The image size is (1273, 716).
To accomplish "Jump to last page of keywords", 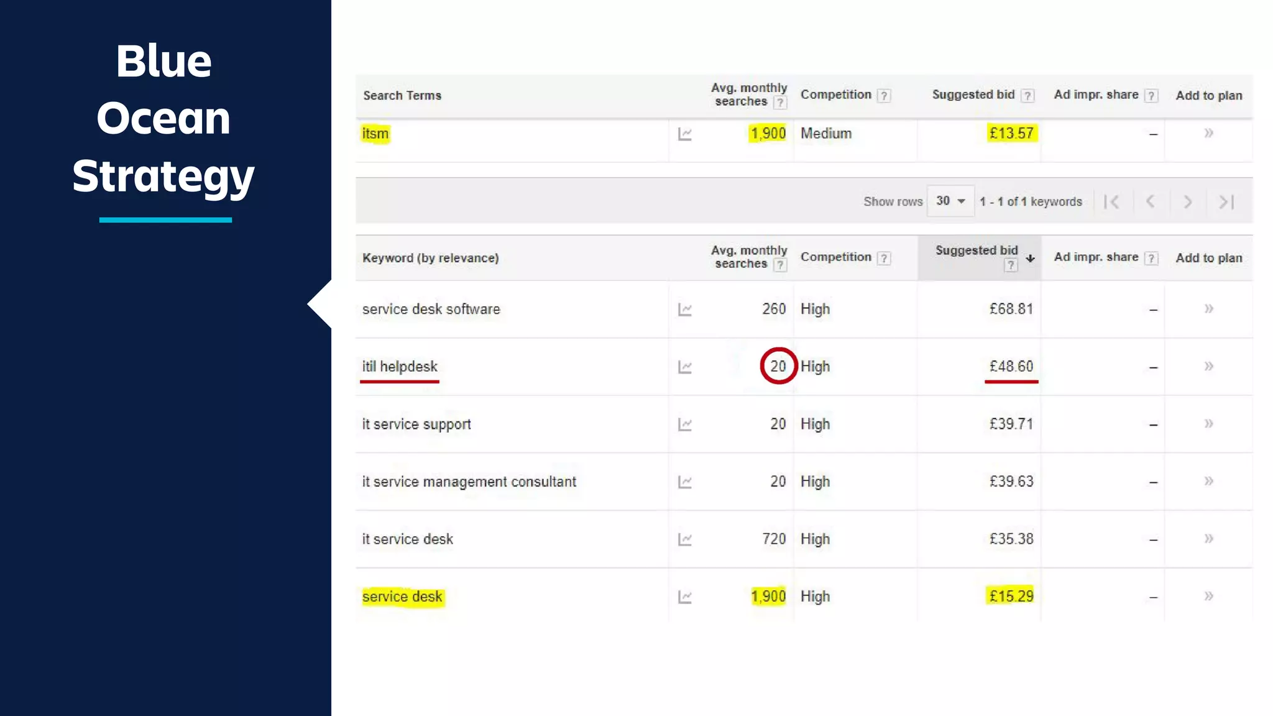I will [x=1226, y=202].
